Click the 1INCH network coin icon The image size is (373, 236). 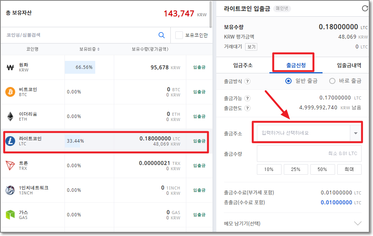tap(10, 190)
